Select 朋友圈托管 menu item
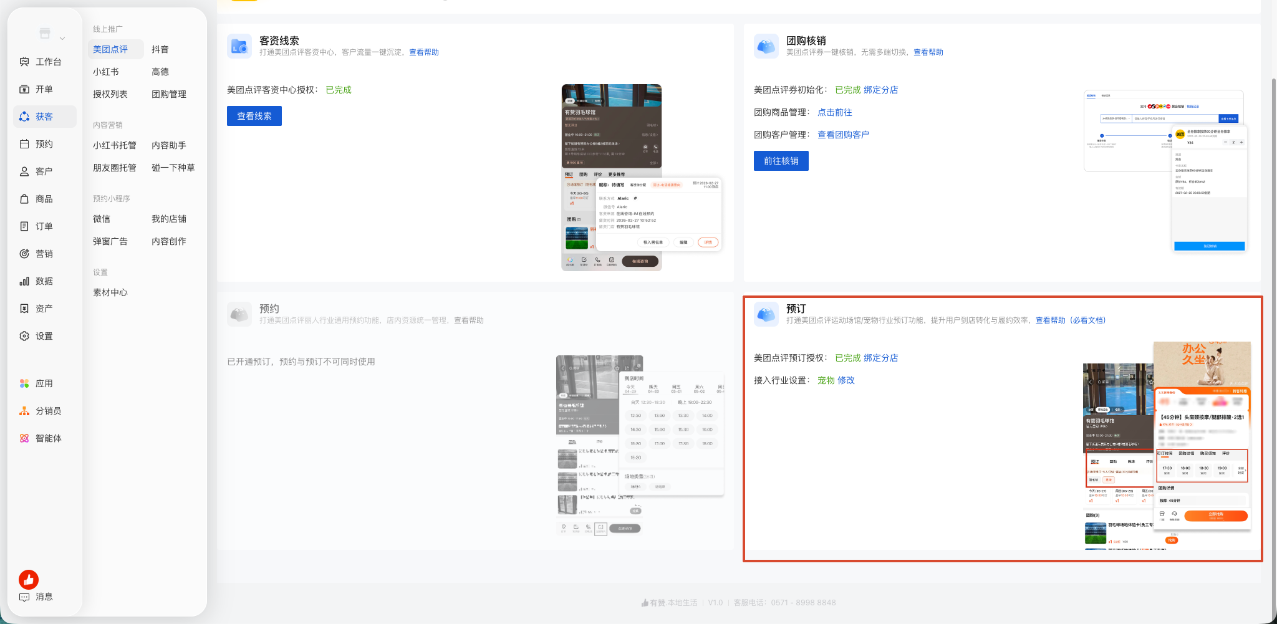The height and width of the screenshot is (624, 1277). point(115,168)
